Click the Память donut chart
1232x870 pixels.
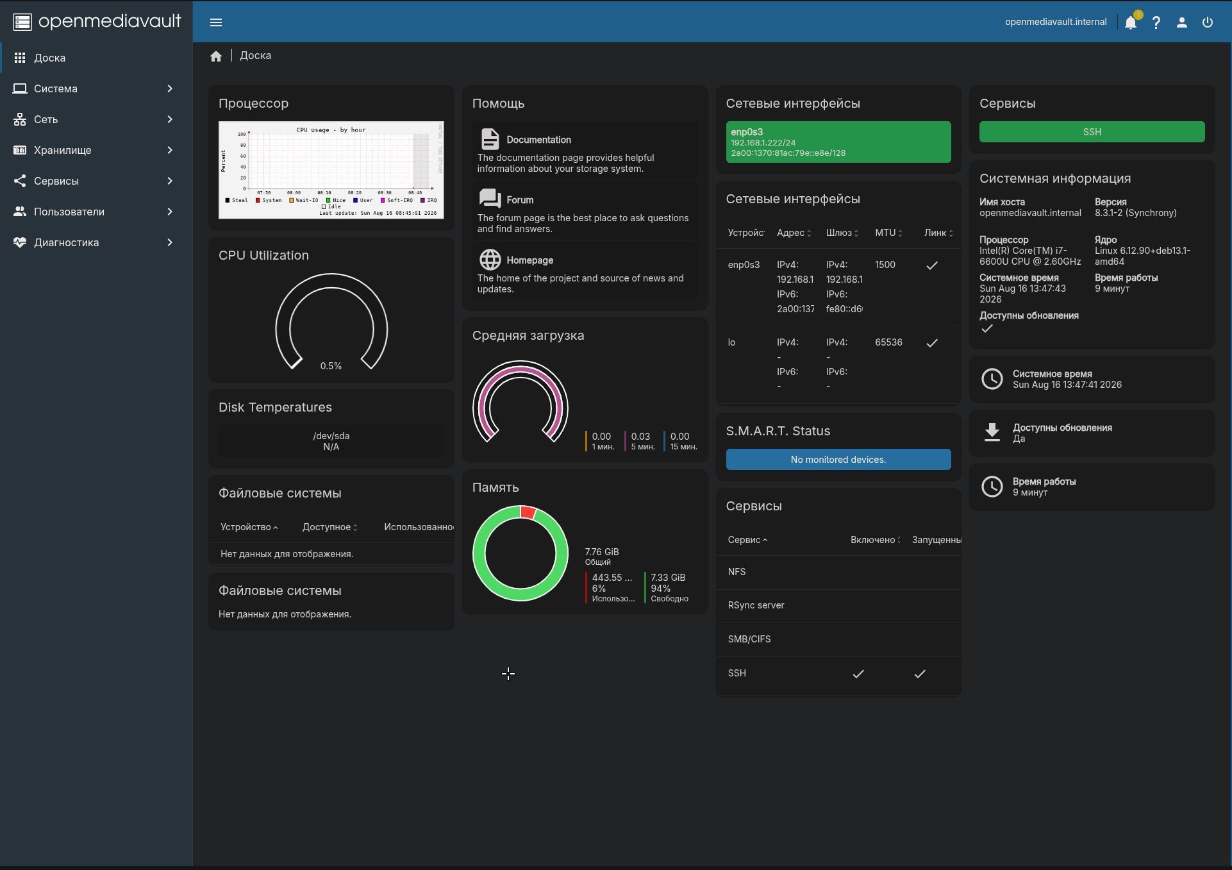pyautogui.click(x=520, y=553)
